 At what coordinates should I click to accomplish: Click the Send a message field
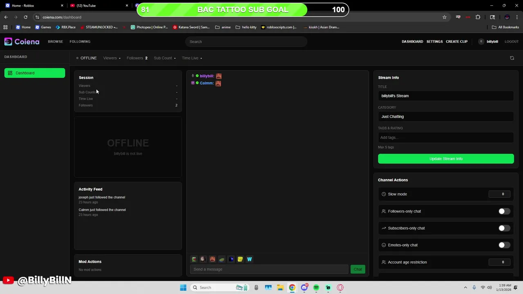269,269
